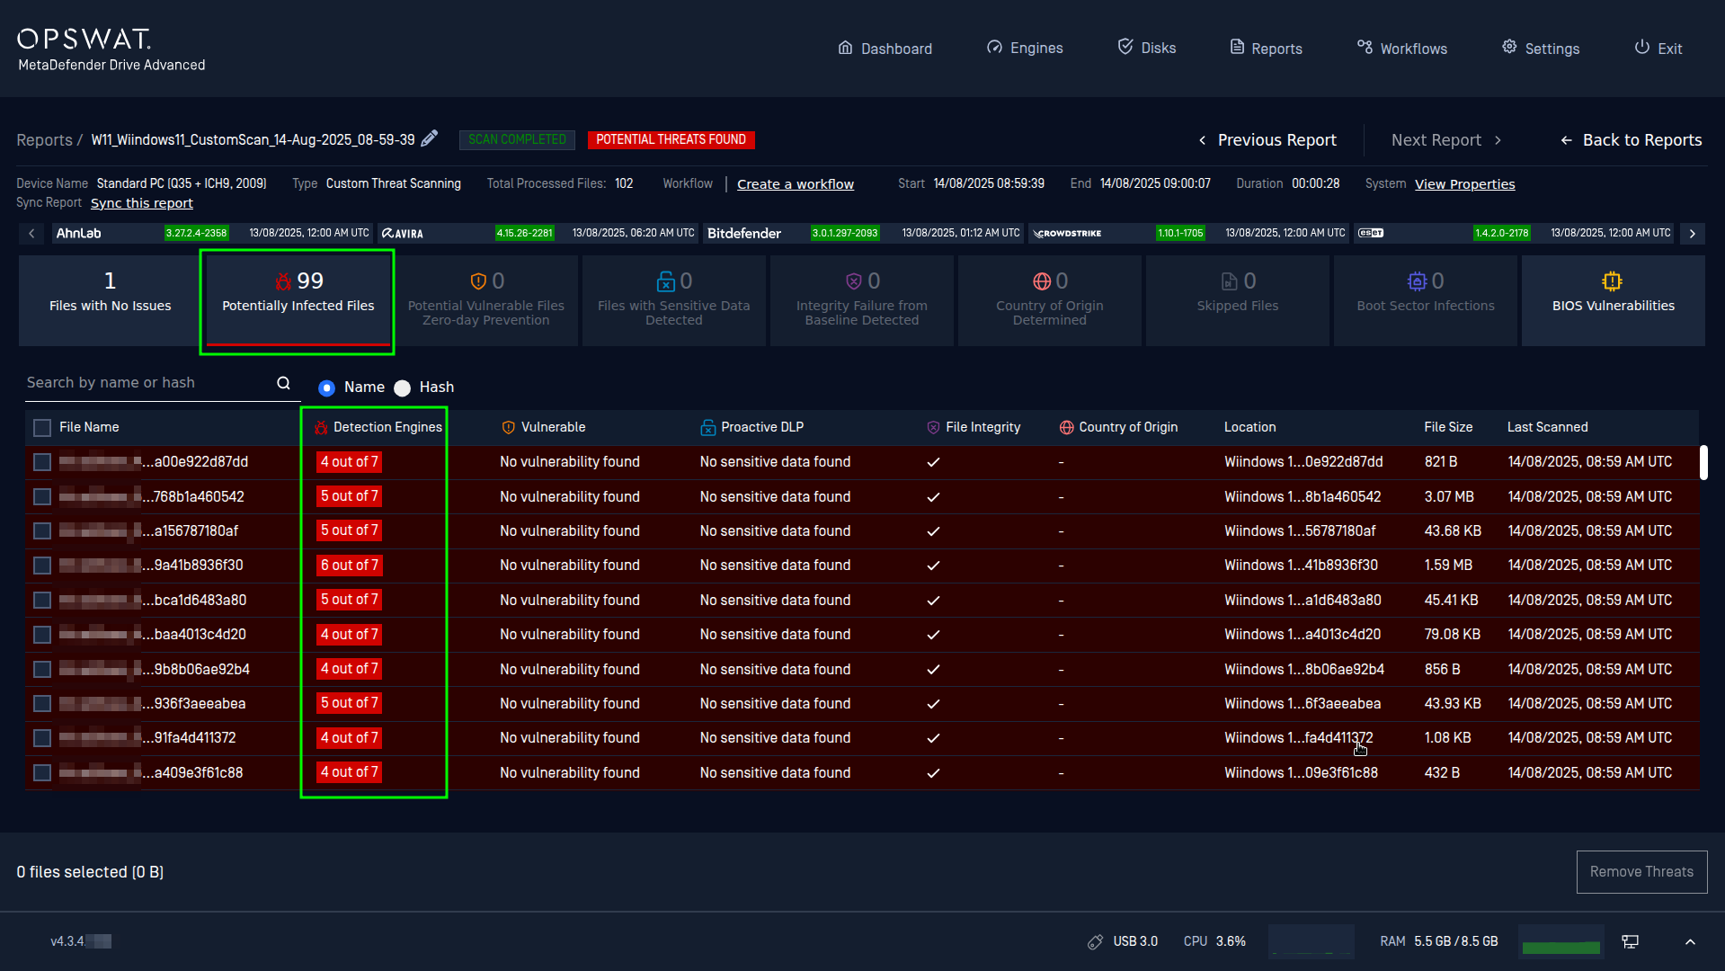Viewport: 1725px width, 971px height.
Task: Return via Back to Reports
Action: (x=1631, y=140)
